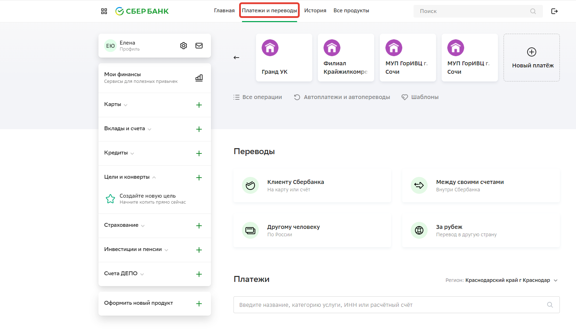Viewport: 576px width, 330px height.
Task: Expand the Страхование chevron
Action: pos(143,226)
